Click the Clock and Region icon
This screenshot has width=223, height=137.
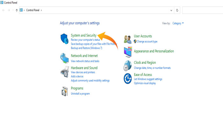point(127,65)
